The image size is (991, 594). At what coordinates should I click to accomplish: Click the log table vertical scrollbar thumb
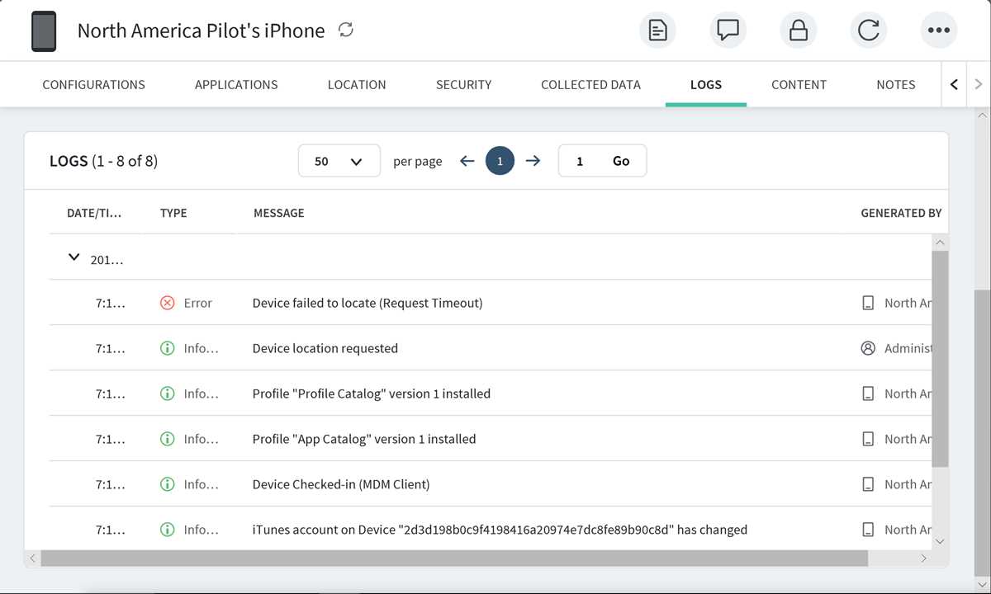pos(940,359)
